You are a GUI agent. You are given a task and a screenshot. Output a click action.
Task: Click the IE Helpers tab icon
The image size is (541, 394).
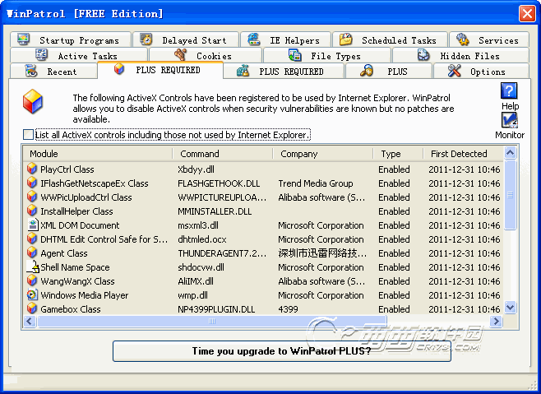coord(254,39)
